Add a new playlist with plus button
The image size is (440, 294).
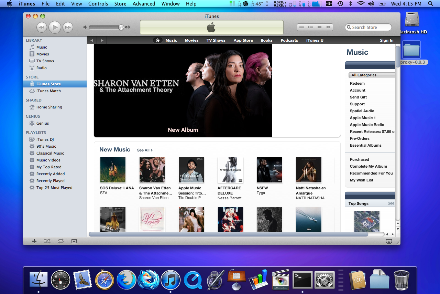pos(34,241)
